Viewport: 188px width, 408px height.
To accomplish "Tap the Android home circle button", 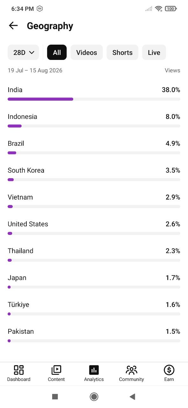I will point(94,397).
